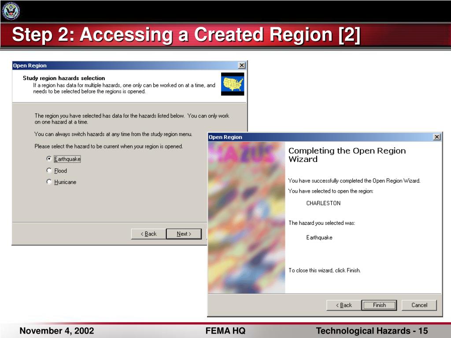Select the Earthquake hazard radio button
The height and width of the screenshot is (338, 451).
pos(49,158)
